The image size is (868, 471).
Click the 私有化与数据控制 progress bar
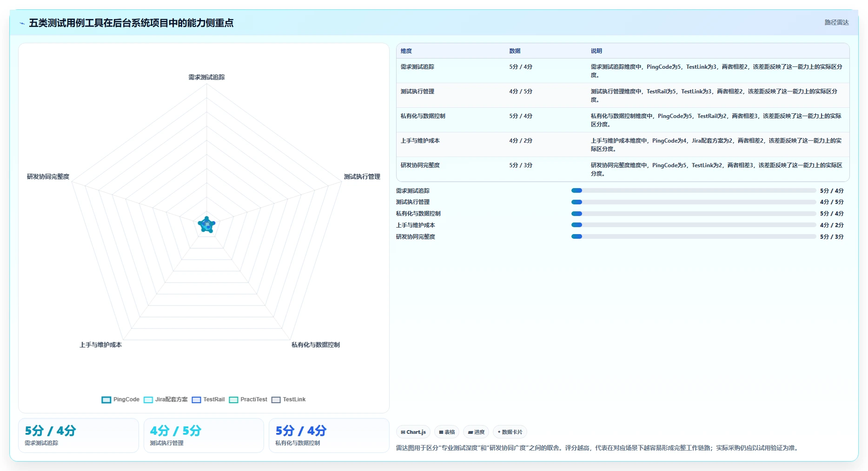pos(694,214)
